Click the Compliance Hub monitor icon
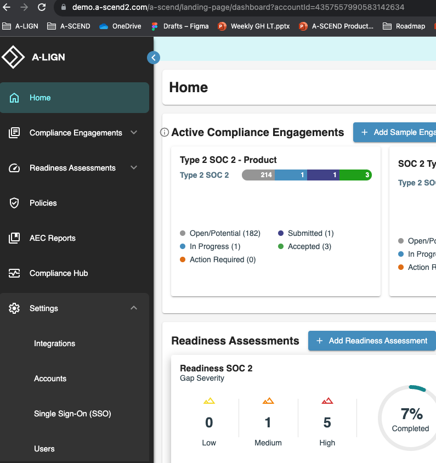436x463 pixels. tap(14, 273)
